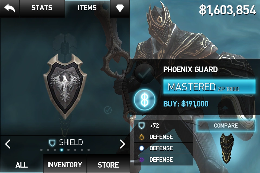Tap the back arrow icon
Screen dimensions: 260x173
[x=10, y=8]
